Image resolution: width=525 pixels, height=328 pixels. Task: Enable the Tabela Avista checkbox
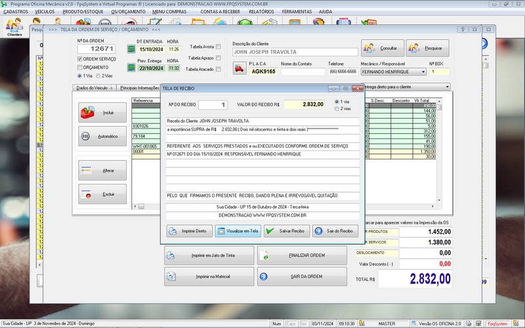[219, 47]
